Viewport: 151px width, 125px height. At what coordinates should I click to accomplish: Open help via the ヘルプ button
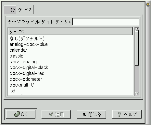pos(127,114)
